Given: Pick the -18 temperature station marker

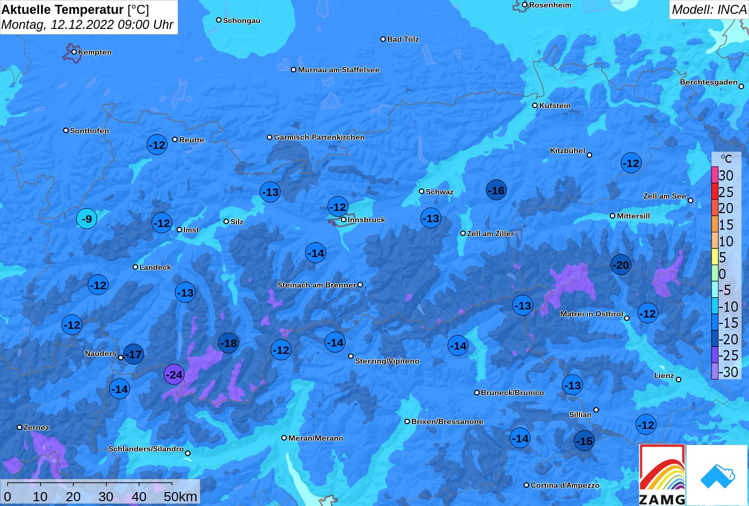Looking at the screenshot, I should 228,343.
